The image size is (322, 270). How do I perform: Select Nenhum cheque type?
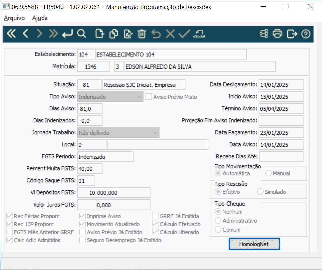pyautogui.click(x=218, y=211)
